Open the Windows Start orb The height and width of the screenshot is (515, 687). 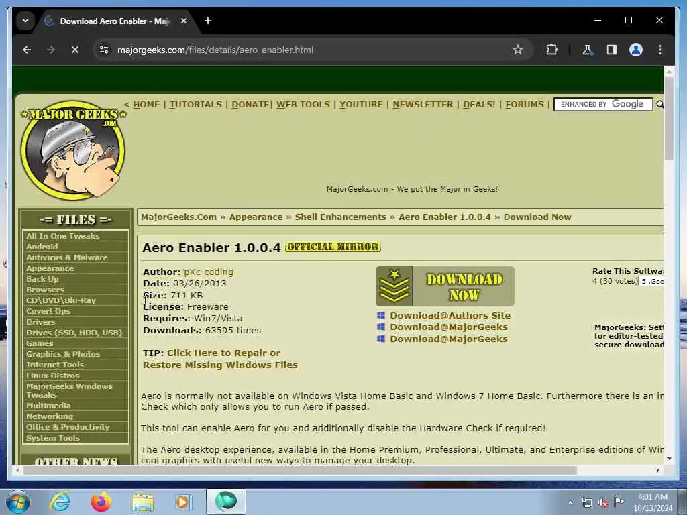click(x=18, y=502)
